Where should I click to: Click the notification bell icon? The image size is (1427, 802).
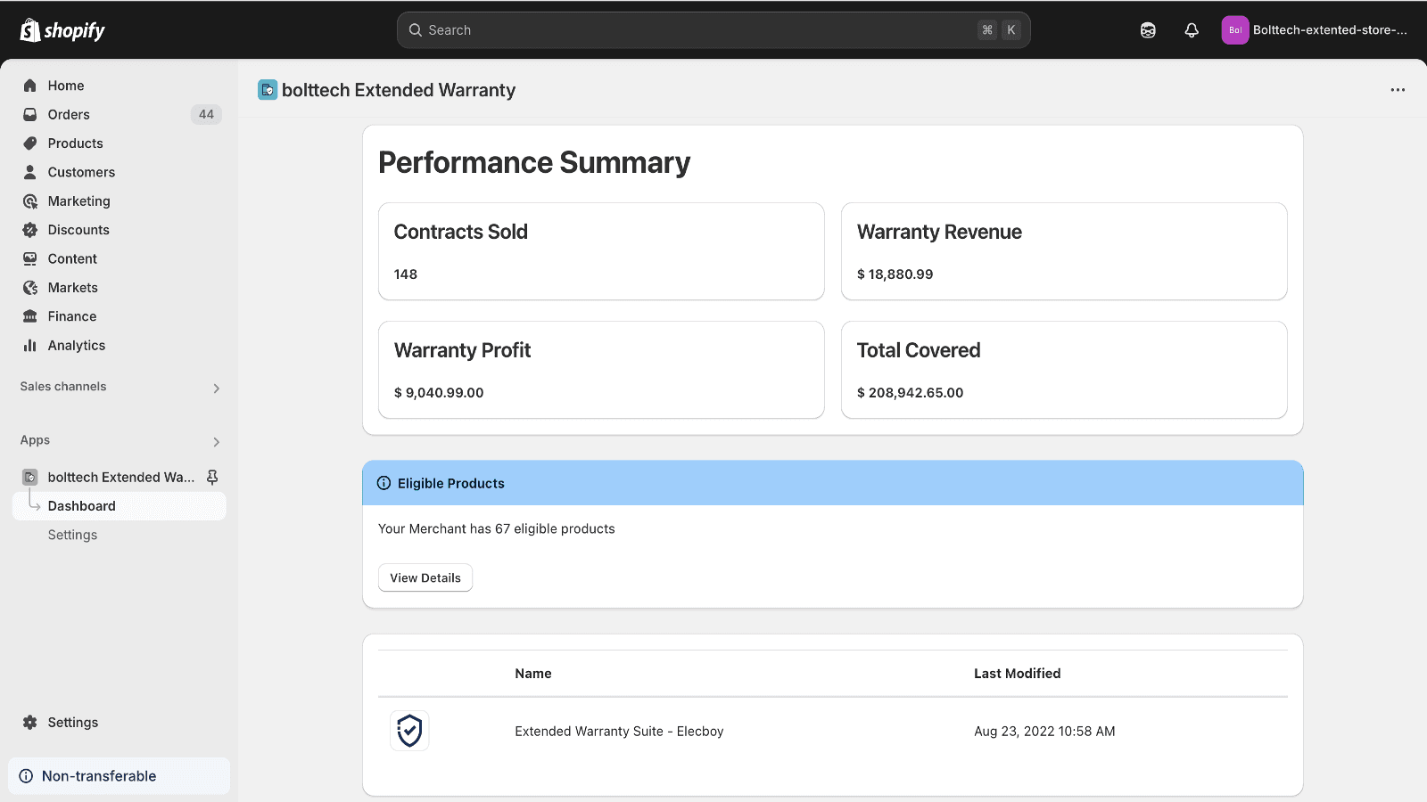tap(1192, 29)
